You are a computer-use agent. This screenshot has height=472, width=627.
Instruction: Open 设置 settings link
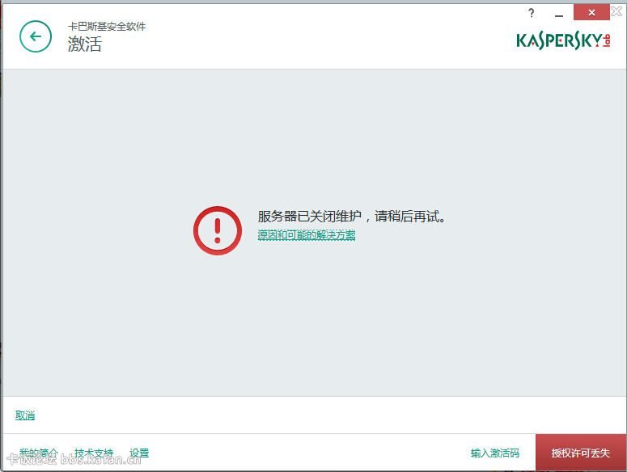(x=139, y=453)
